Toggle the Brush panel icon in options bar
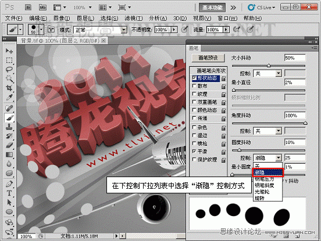 [x=51, y=30]
